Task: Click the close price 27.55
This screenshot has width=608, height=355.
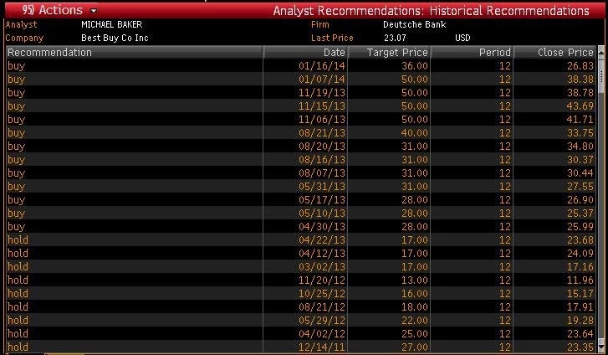Action: coord(580,187)
